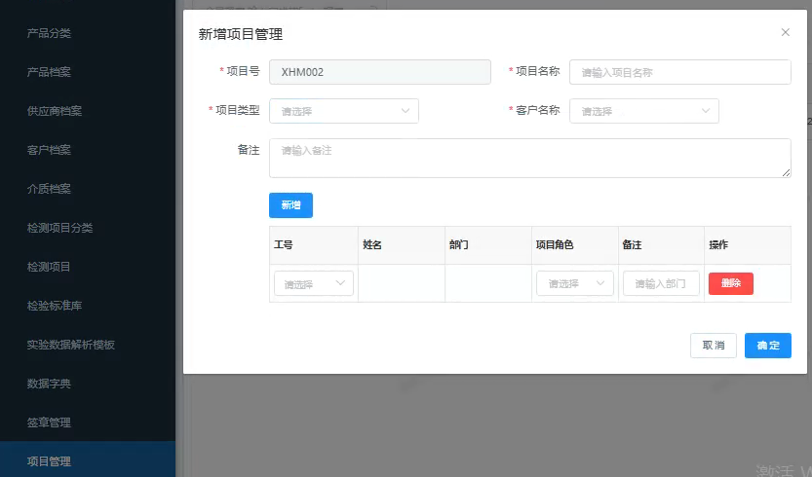The image size is (812, 477).
Task: Open 供应商档案 in the sidebar
Action: 55,111
